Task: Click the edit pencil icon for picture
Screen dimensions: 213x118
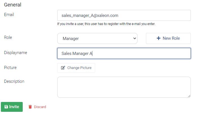Action: click(x=63, y=68)
